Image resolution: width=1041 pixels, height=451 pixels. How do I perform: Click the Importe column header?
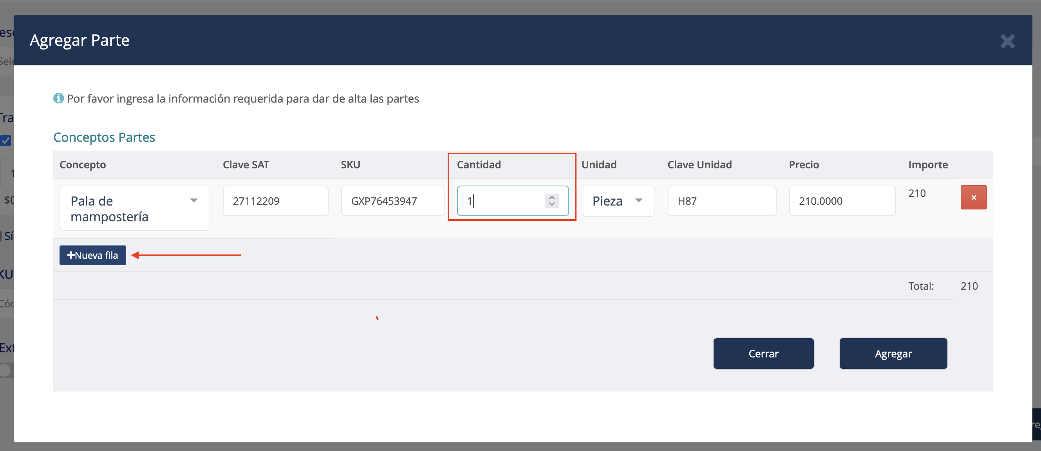tap(928, 164)
